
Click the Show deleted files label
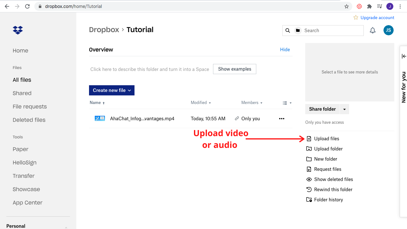334,179
